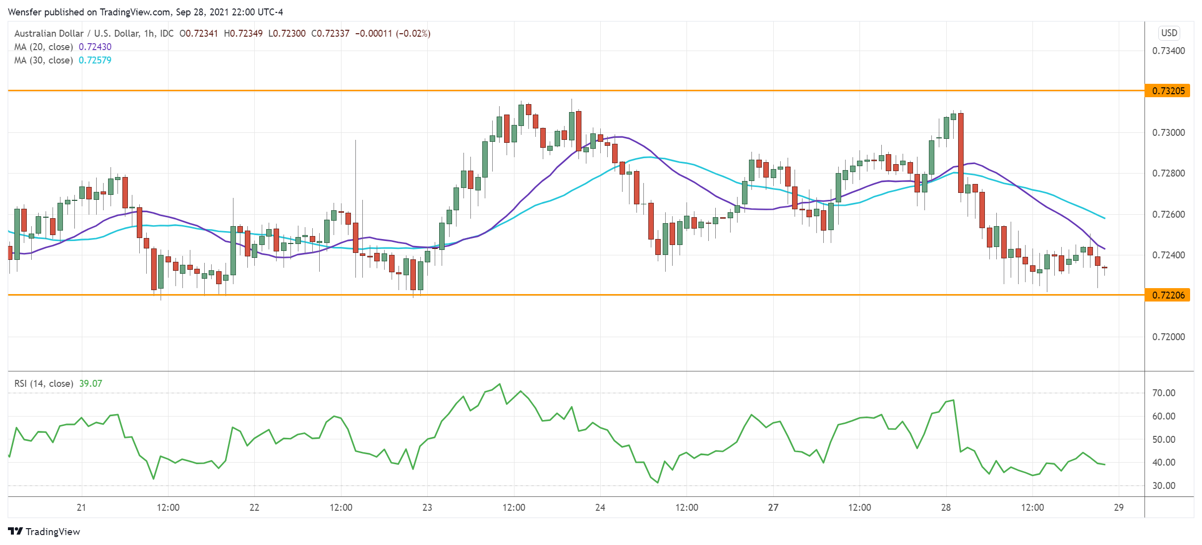Click the bold 27 date label

coord(773,507)
